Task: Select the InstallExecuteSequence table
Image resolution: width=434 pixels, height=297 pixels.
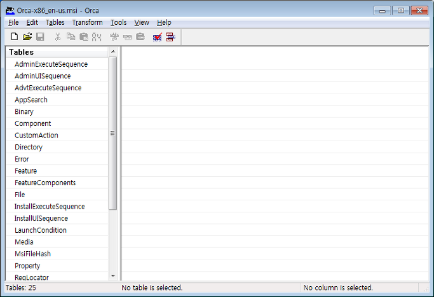Action: [57, 207]
